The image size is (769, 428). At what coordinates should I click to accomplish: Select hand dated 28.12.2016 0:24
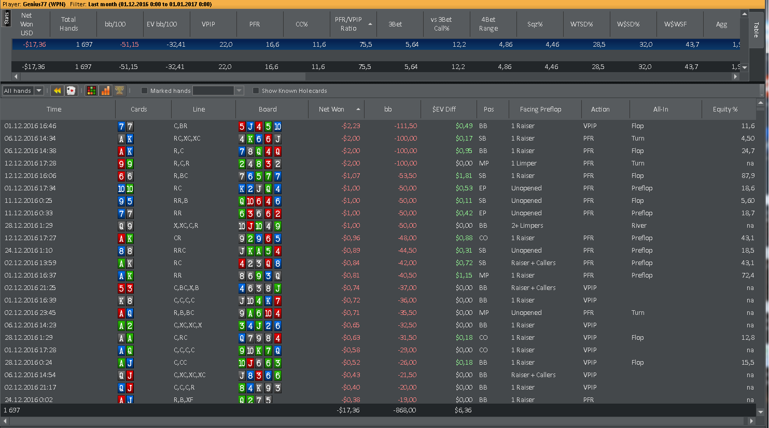point(378,363)
